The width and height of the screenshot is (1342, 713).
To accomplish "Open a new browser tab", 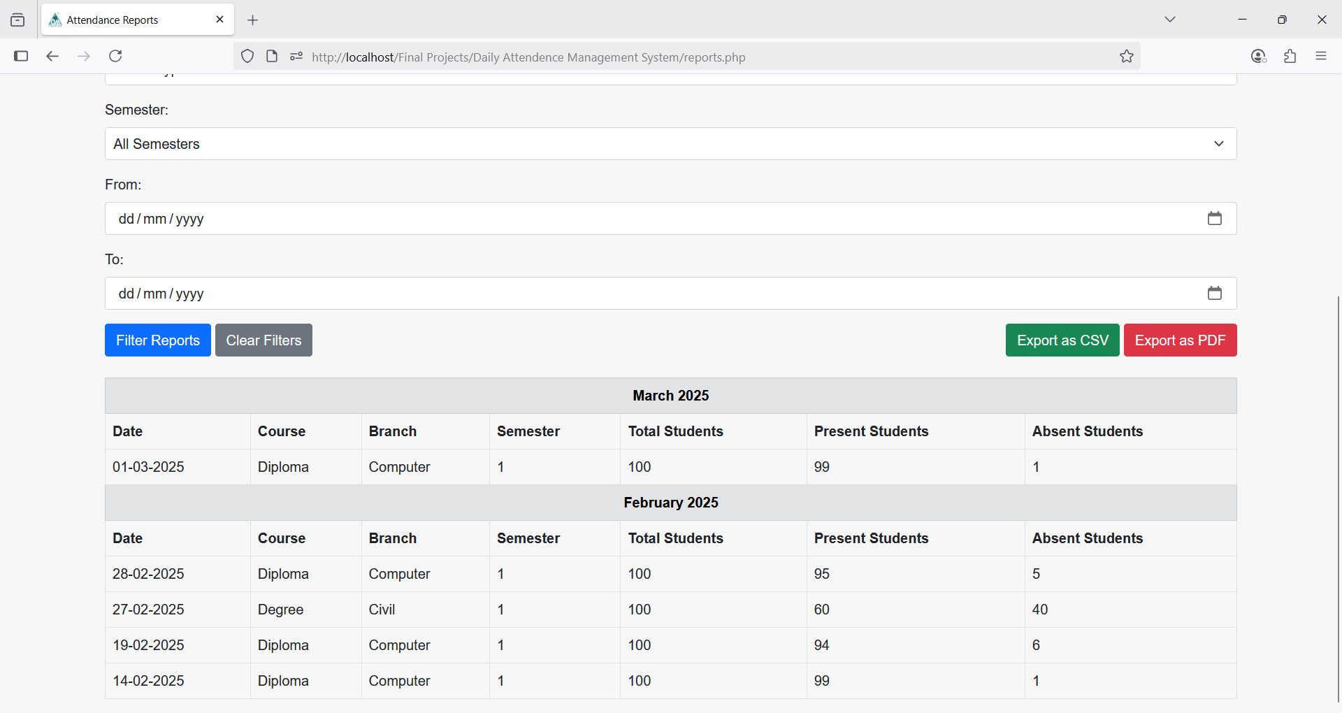I will [x=253, y=20].
